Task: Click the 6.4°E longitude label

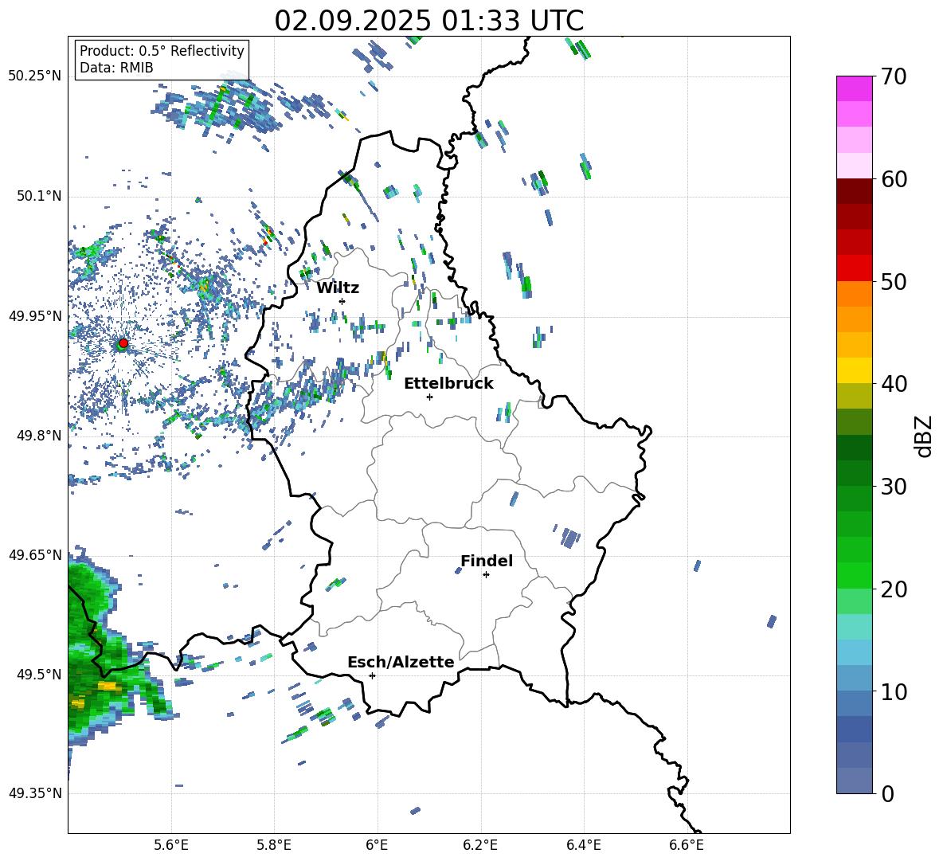Action: pyautogui.click(x=584, y=845)
